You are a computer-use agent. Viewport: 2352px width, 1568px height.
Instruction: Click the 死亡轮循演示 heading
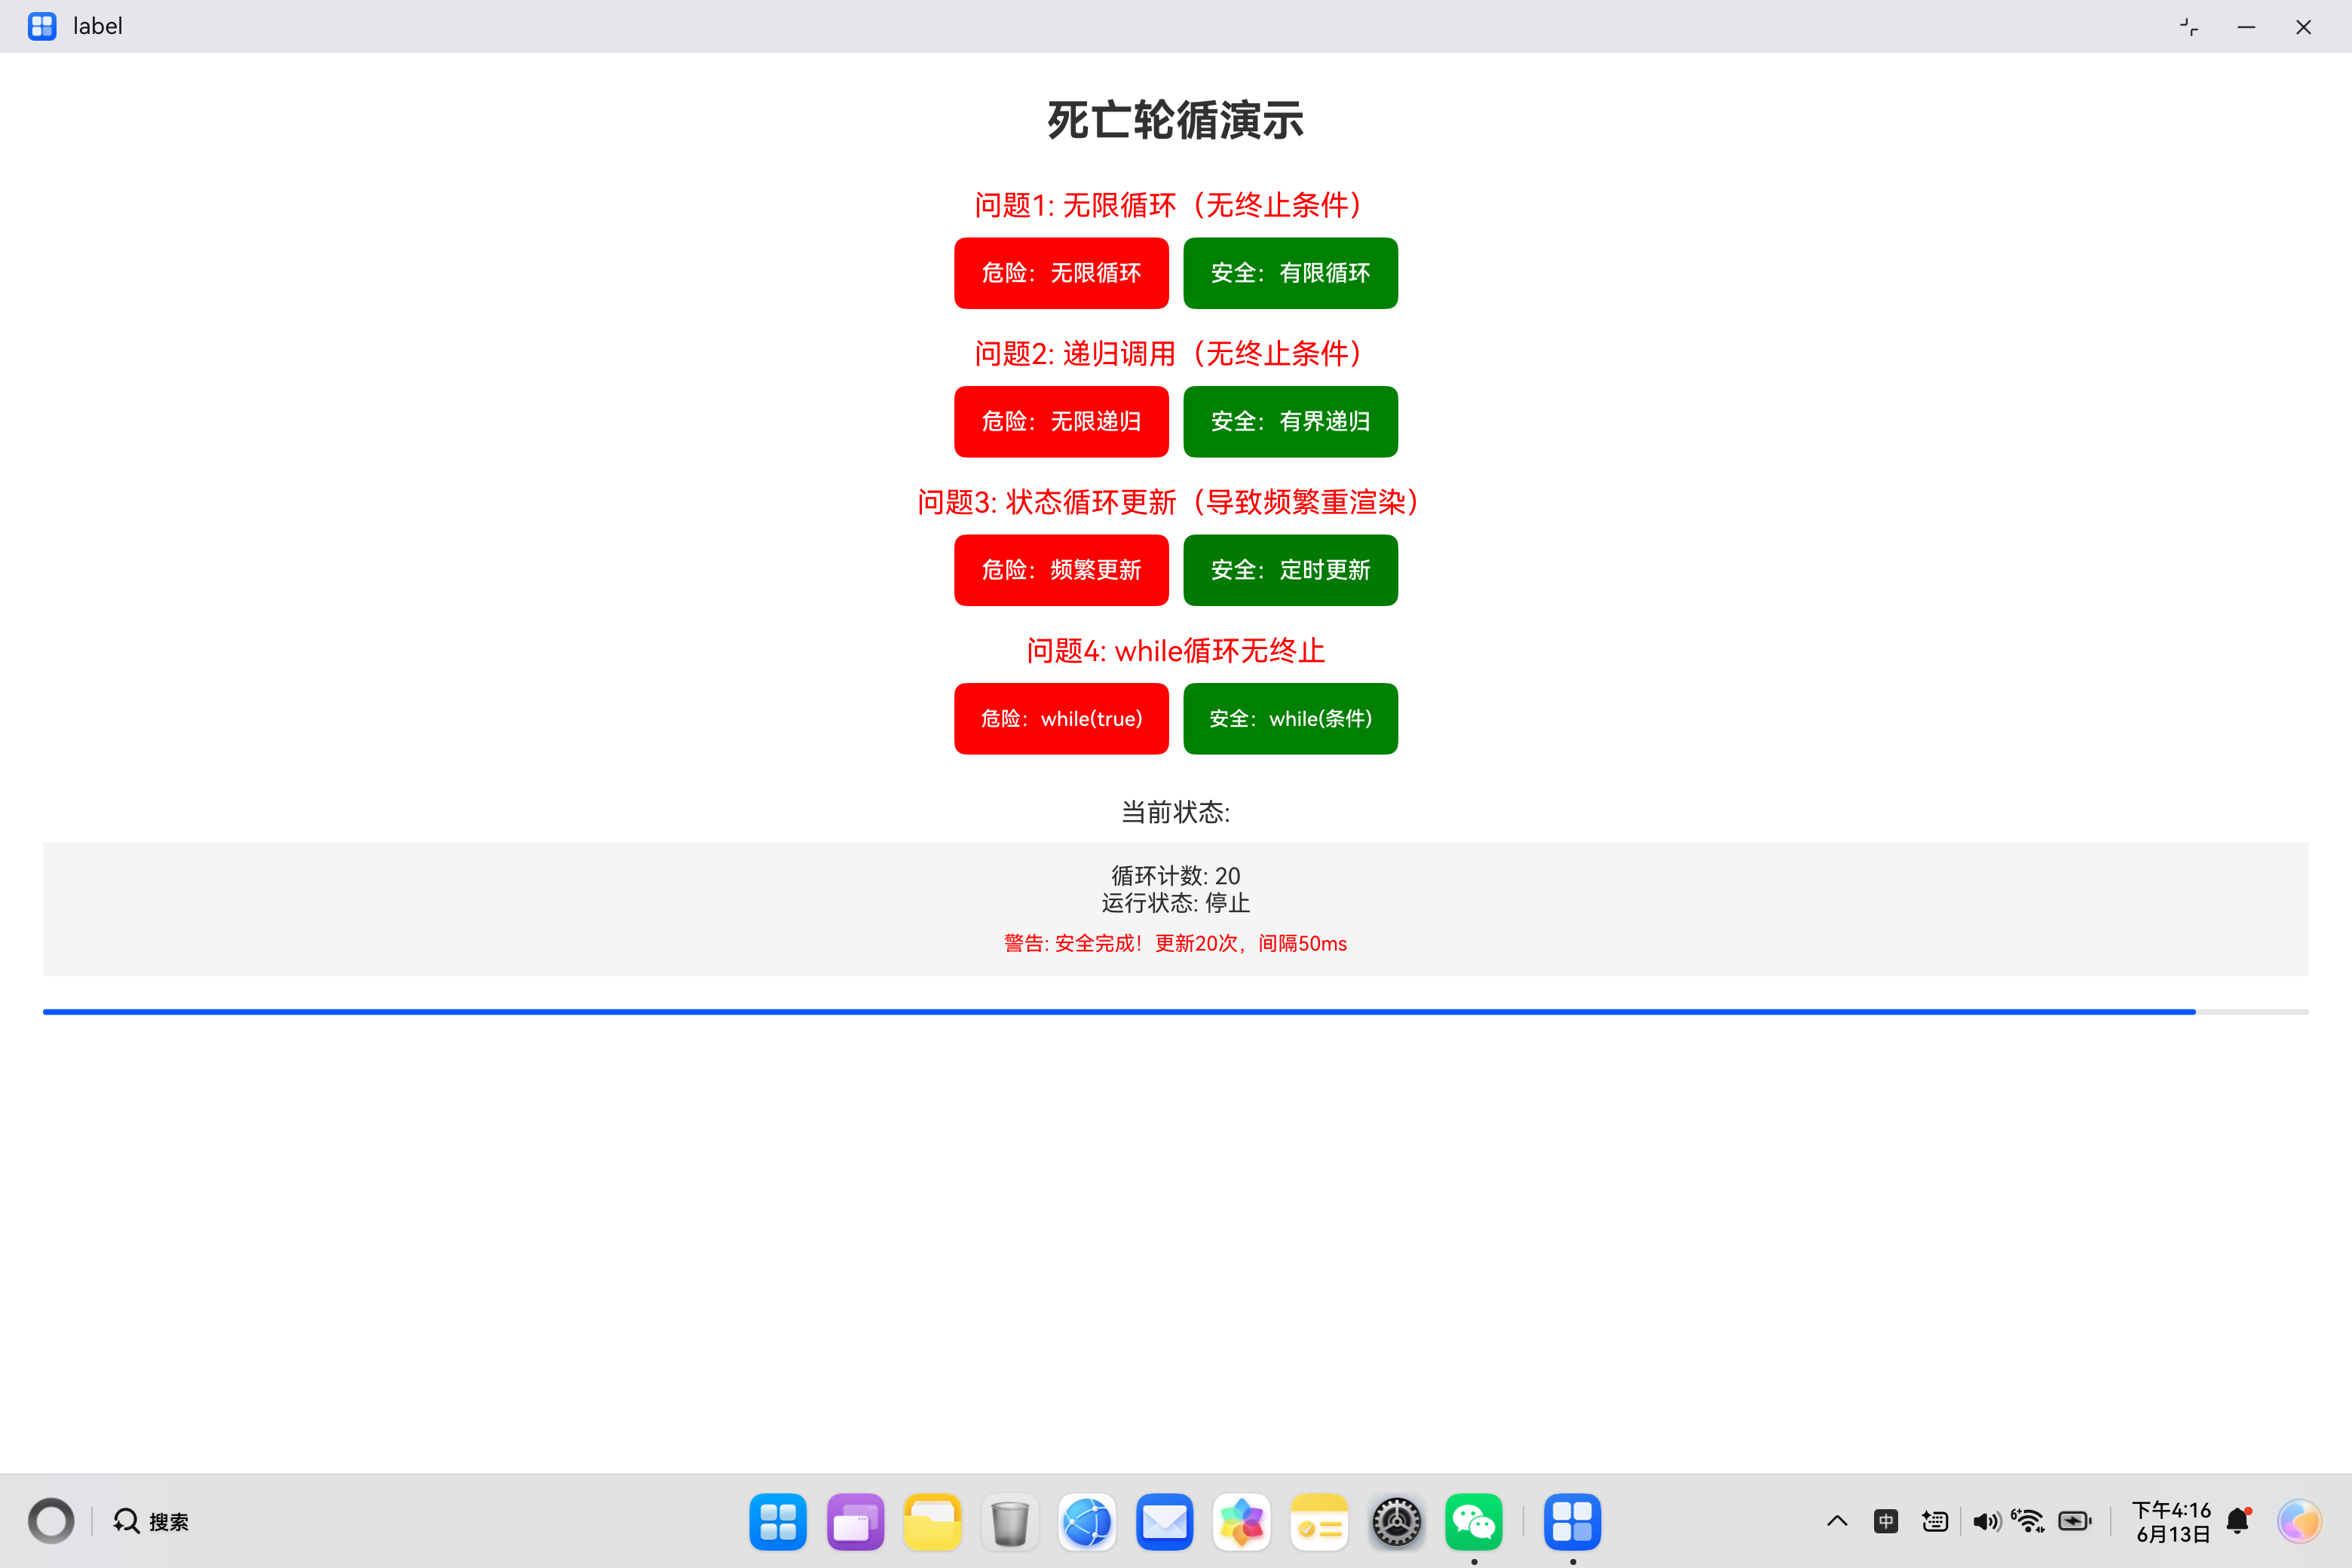point(1176,120)
